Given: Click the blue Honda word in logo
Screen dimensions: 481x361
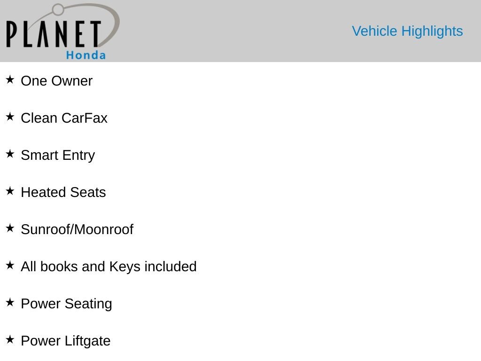Looking at the screenshot, I should click(x=86, y=55).
